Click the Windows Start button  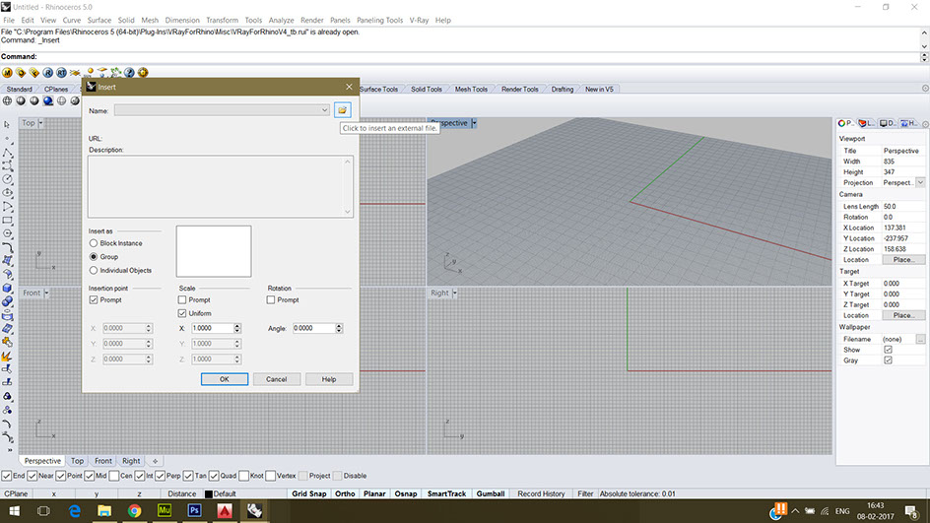(x=14, y=510)
